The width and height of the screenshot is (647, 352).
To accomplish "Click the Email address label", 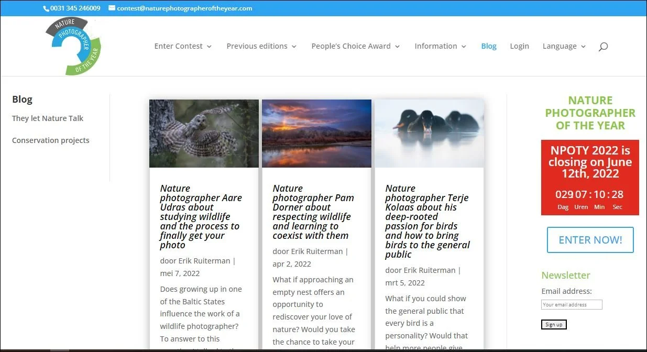I will [x=566, y=291].
